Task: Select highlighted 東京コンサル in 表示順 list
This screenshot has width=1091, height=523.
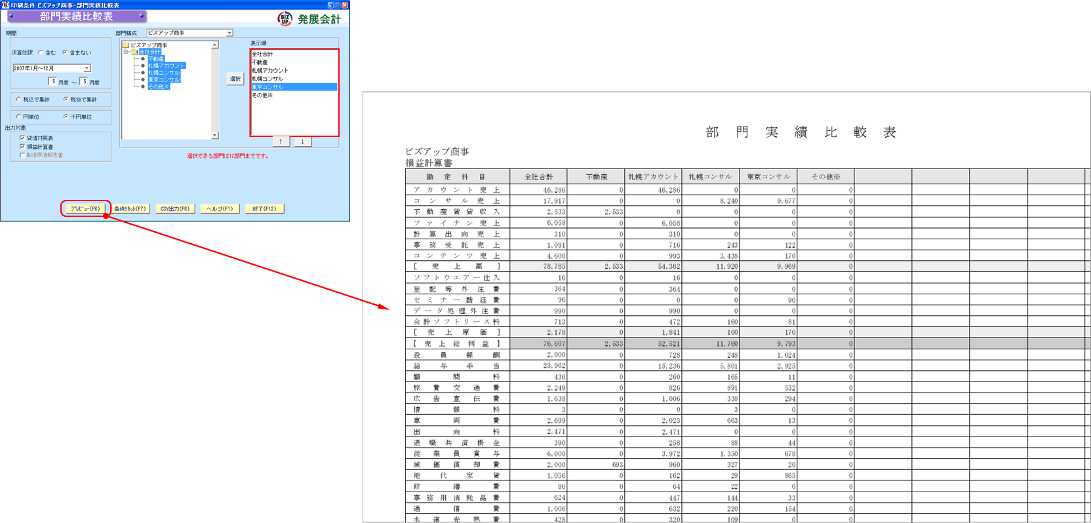Action: point(294,87)
